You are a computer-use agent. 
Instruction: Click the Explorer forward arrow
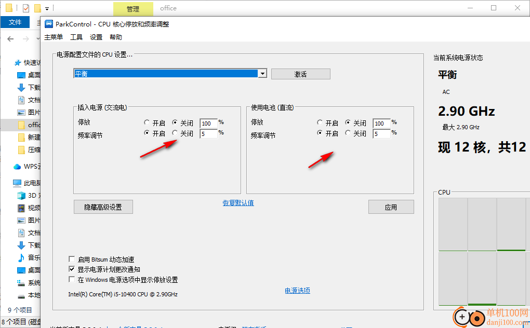point(25,39)
